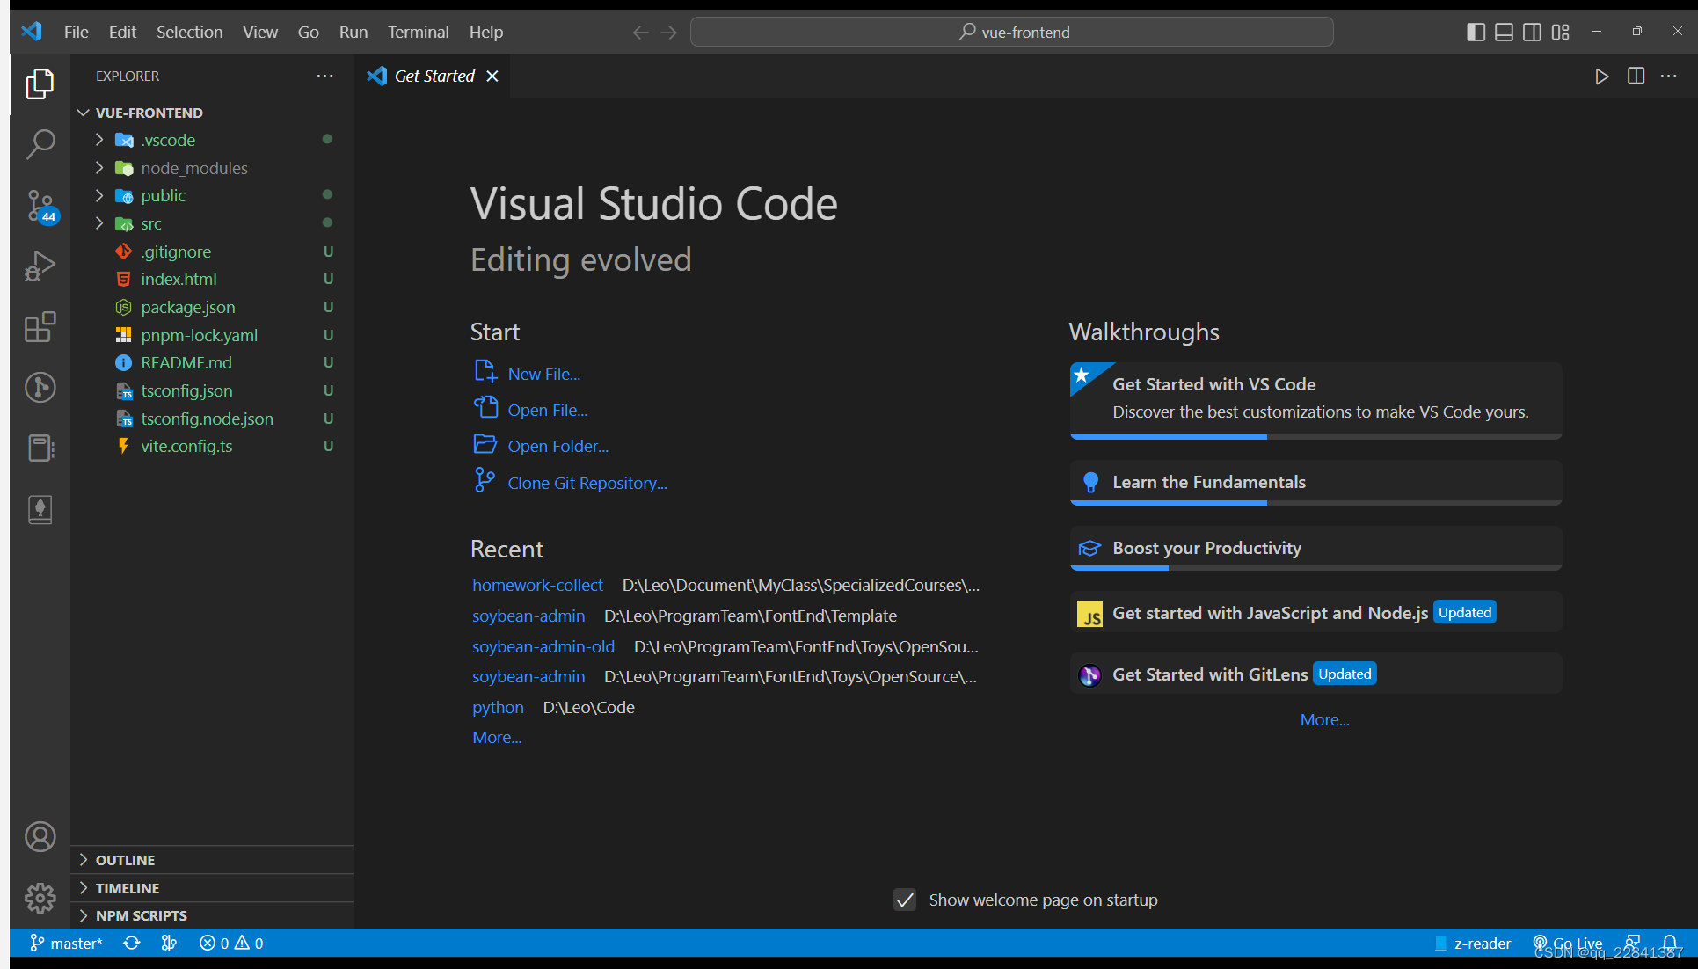This screenshot has height=969, width=1698.
Task: Click the VS Code logo in title bar
Action: (x=32, y=32)
